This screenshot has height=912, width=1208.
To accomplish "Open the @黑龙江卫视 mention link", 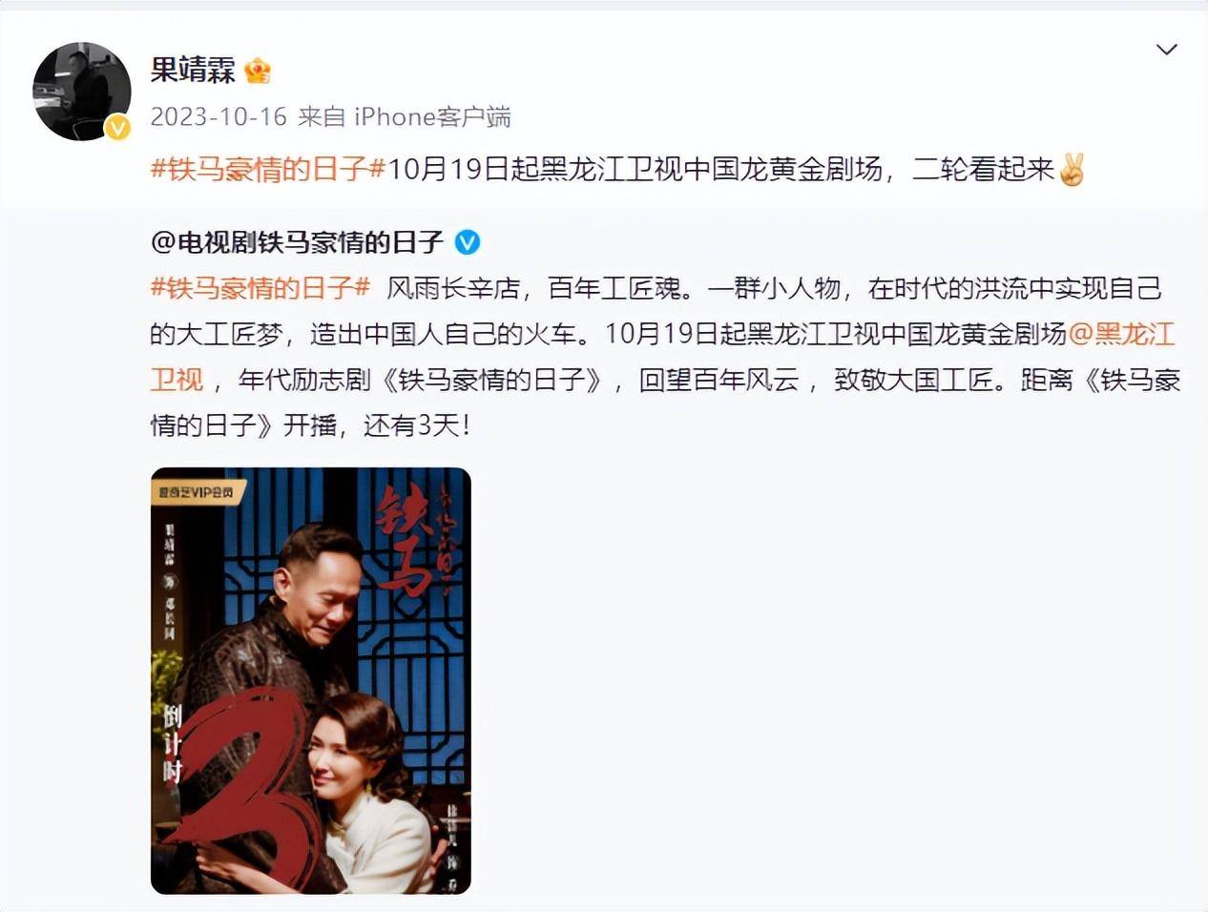I will tap(662, 357).
